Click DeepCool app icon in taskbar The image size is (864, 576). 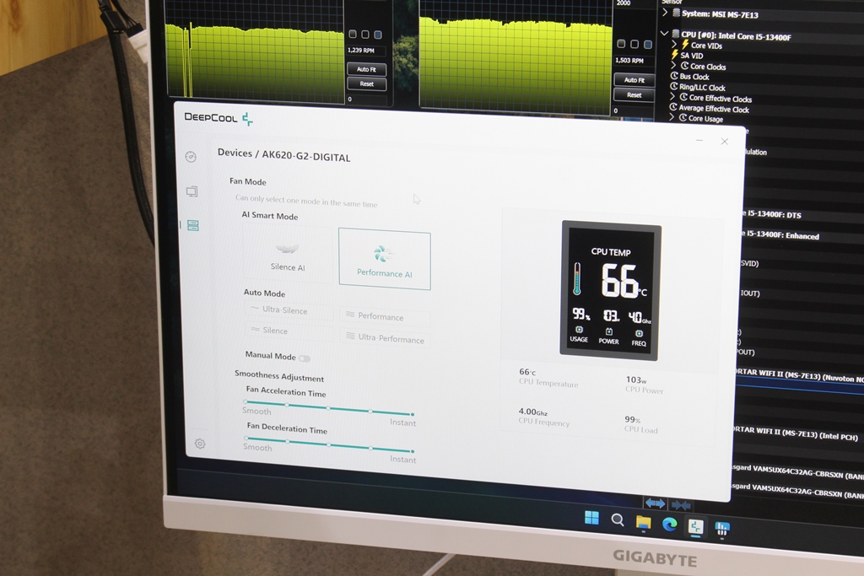coord(696,526)
